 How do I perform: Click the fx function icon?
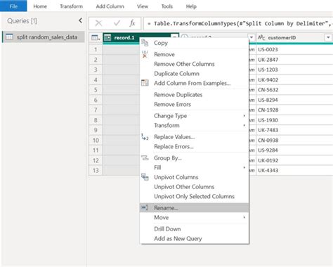pyautogui.click(x=132, y=23)
